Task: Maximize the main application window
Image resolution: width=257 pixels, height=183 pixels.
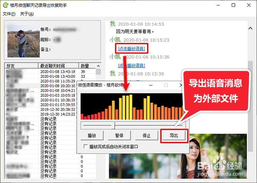Action: pos(233,5)
